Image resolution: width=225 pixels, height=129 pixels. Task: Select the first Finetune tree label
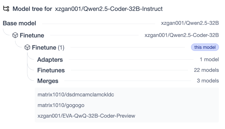[32, 35]
